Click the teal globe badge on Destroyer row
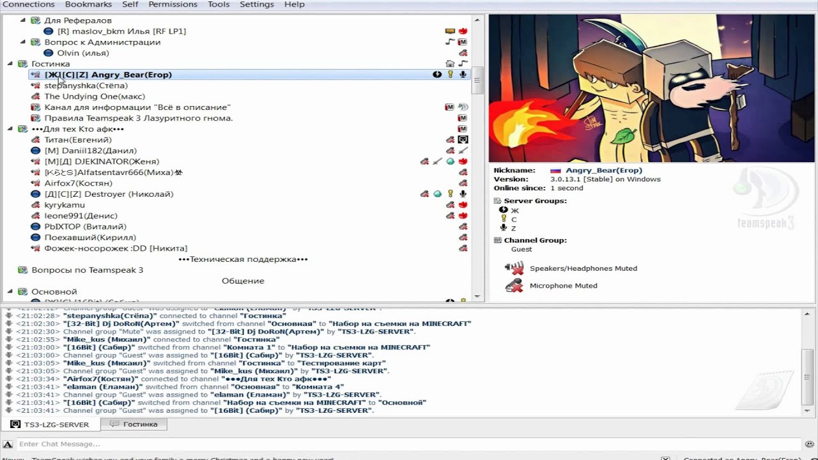This screenshot has height=460, width=818. pos(437,194)
